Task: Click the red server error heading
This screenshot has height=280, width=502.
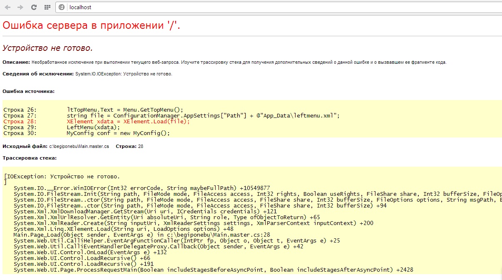Action: click(x=92, y=25)
